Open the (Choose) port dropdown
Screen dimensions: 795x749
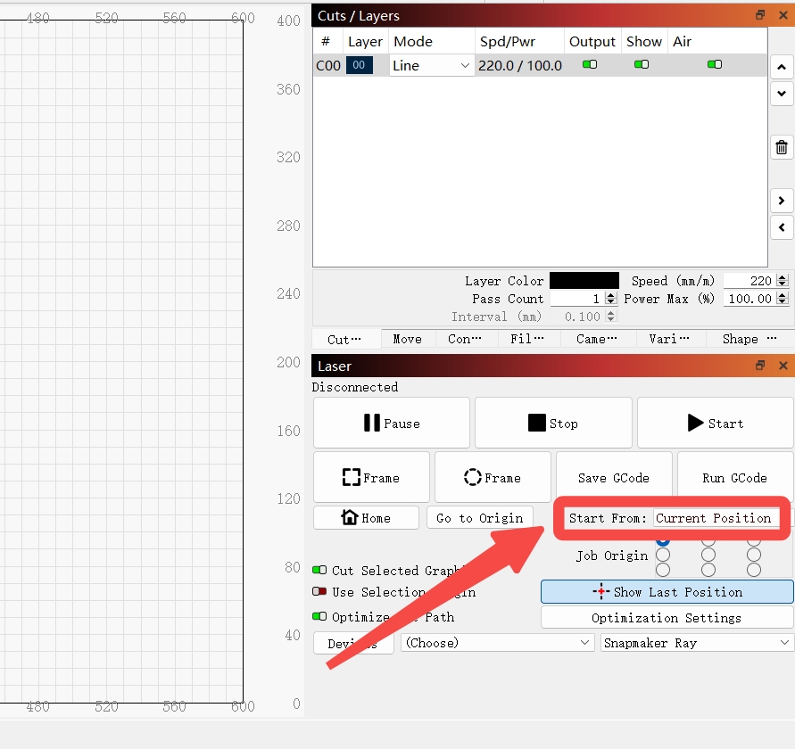click(x=497, y=643)
